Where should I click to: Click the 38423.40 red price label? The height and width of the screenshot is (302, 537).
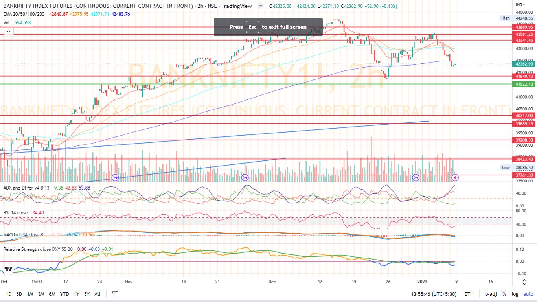coord(524,159)
